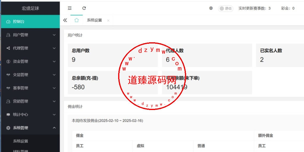Select the 已实名人数 card
Screen dimensions: 304x152
click(280, 55)
